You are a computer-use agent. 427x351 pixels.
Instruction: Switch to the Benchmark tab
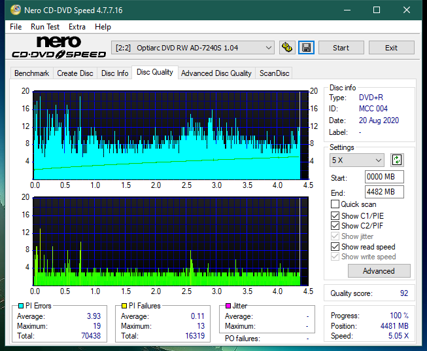point(31,73)
